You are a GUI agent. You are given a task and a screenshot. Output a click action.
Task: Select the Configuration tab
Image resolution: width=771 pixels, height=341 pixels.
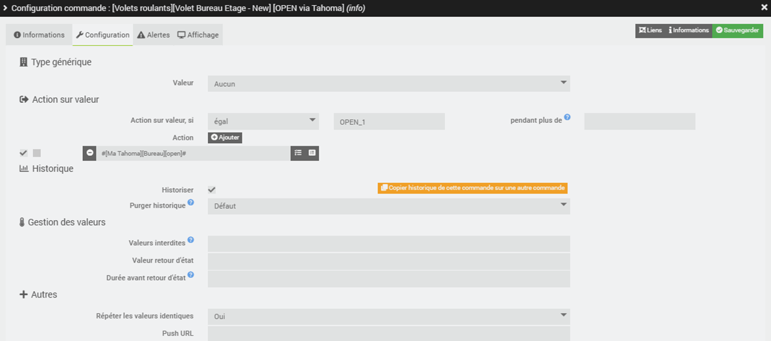(x=103, y=35)
